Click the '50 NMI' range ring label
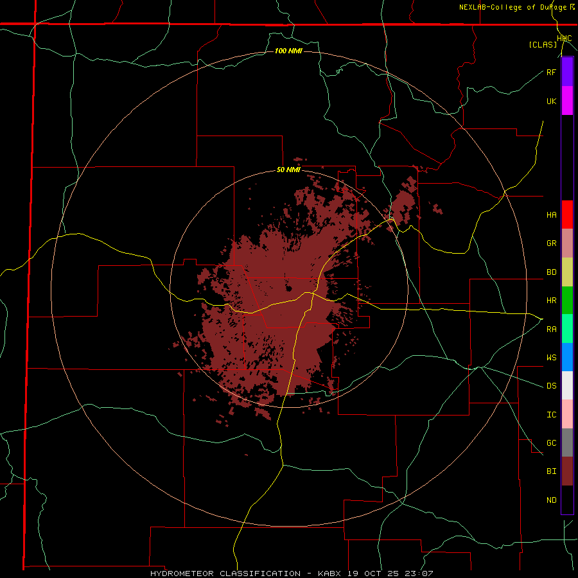The width and height of the screenshot is (578, 578). point(288,170)
